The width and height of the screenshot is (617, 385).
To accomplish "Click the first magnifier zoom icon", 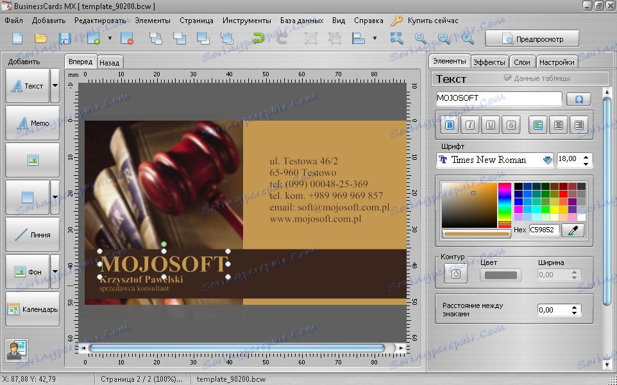I will pos(421,38).
